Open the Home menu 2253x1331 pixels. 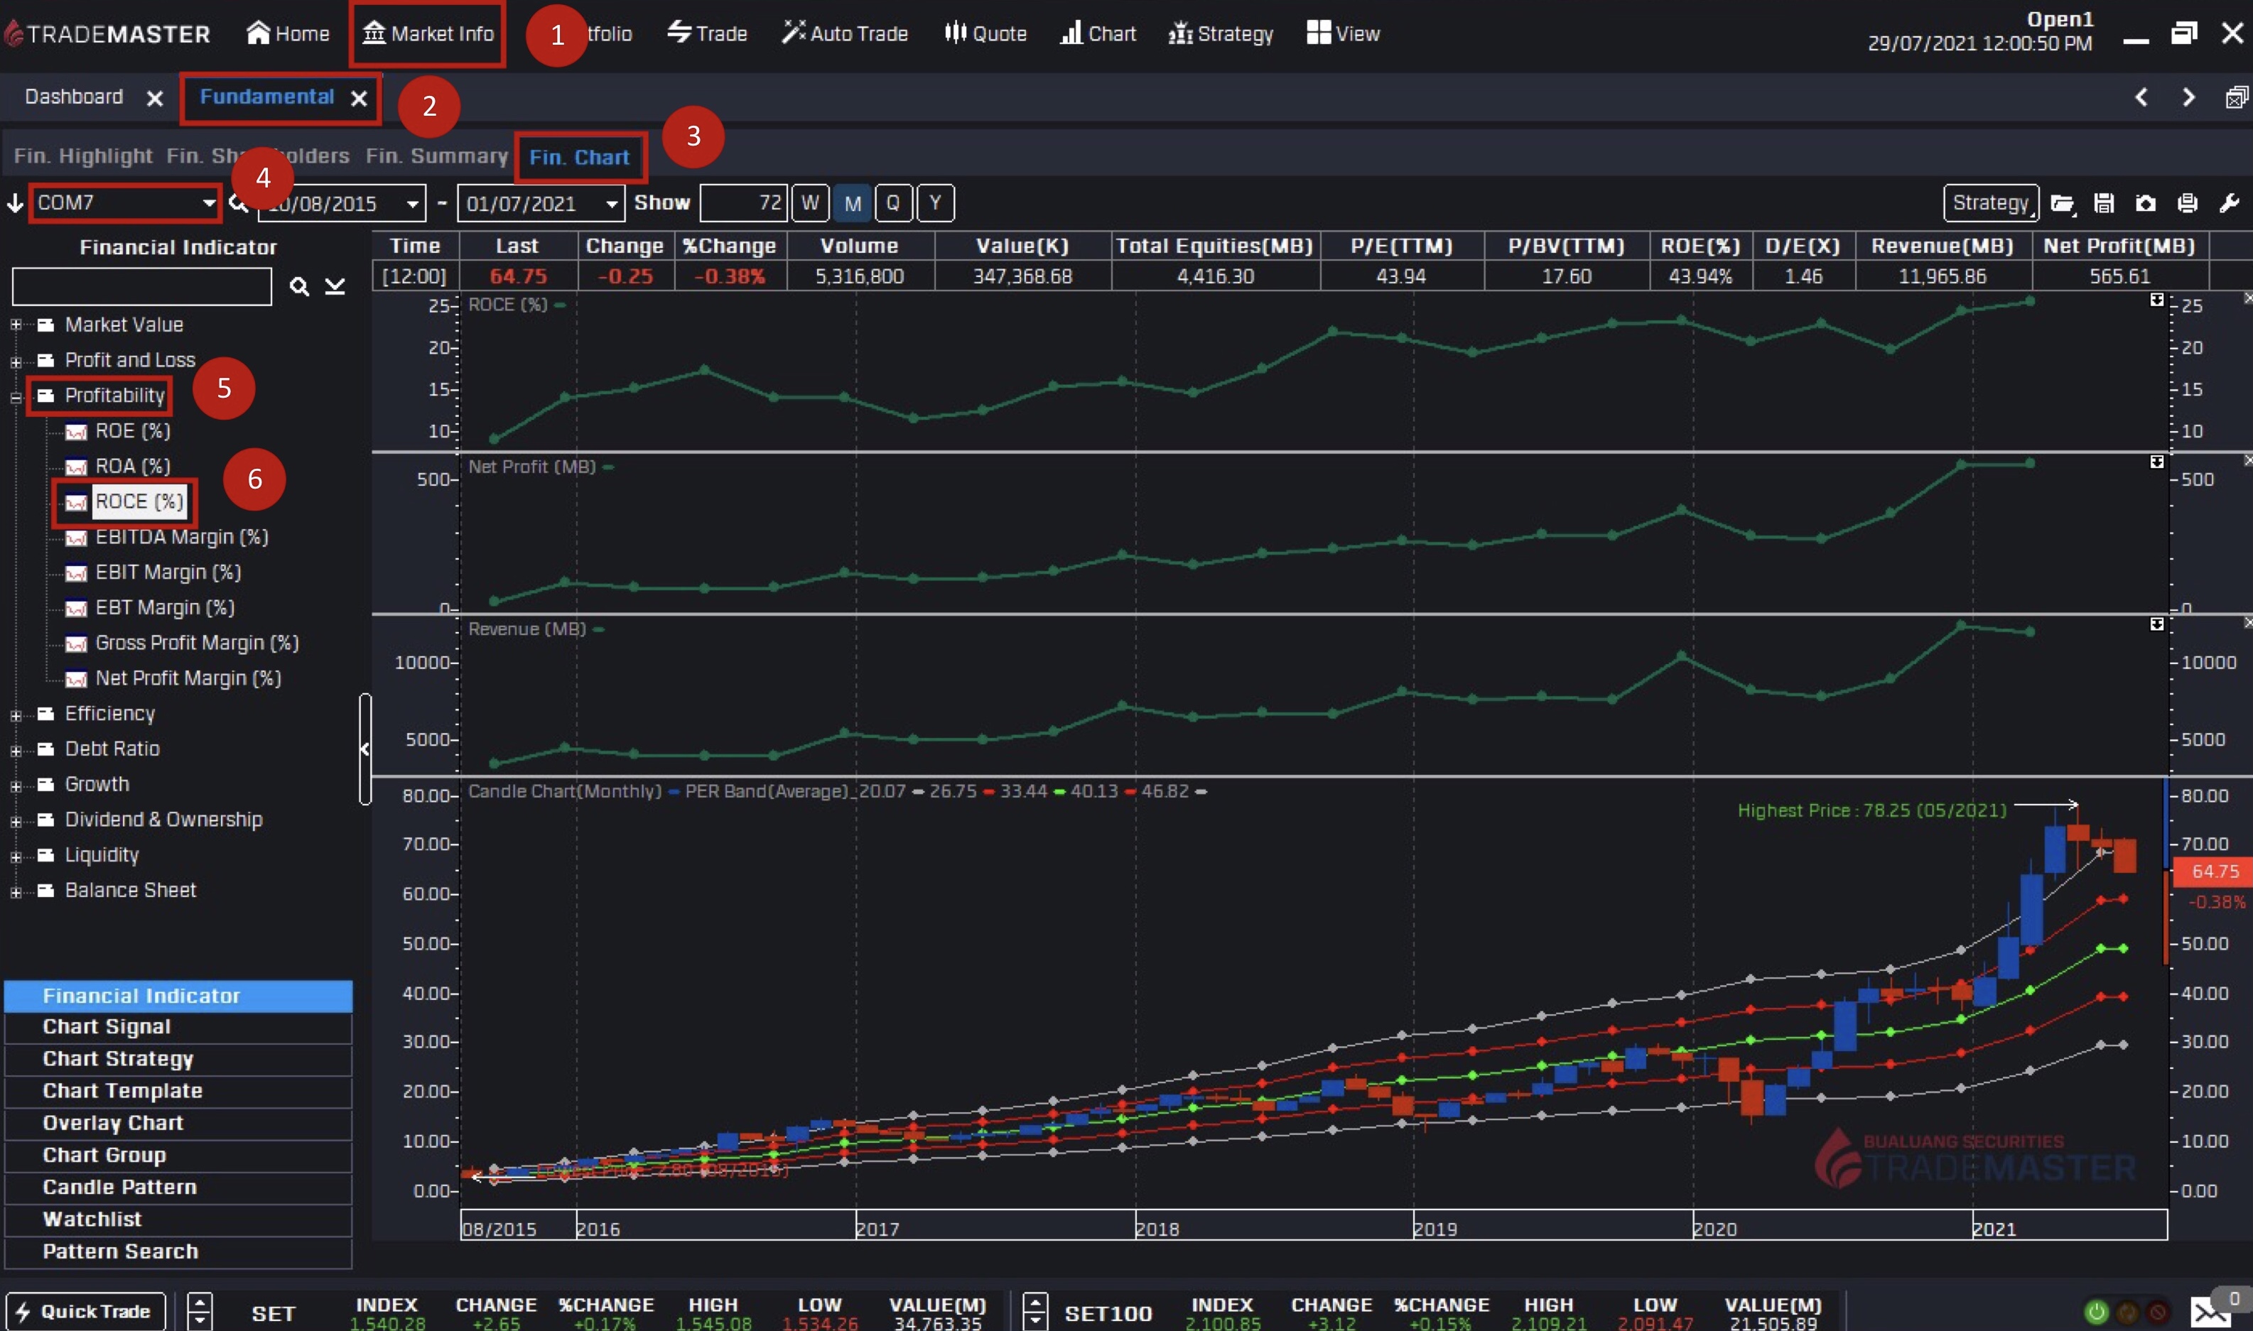[x=288, y=33]
